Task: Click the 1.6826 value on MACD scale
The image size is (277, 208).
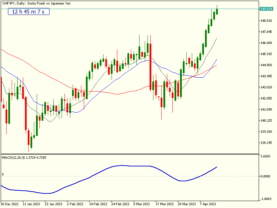Action: [x=265, y=156]
